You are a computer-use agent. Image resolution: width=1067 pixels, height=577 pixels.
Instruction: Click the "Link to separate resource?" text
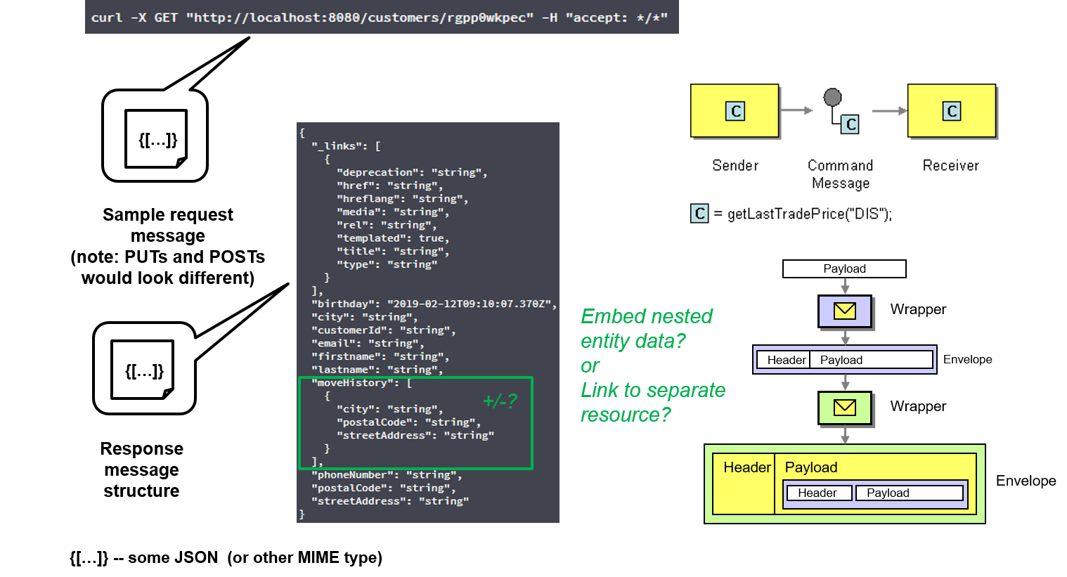(x=652, y=402)
